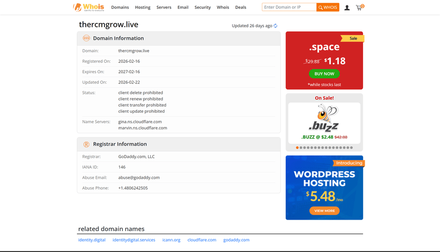Click the abuse@godaddy.com email text

tap(139, 178)
